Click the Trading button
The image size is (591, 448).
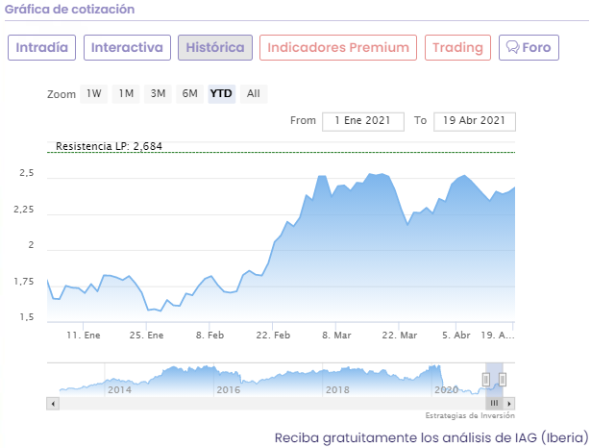click(457, 48)
